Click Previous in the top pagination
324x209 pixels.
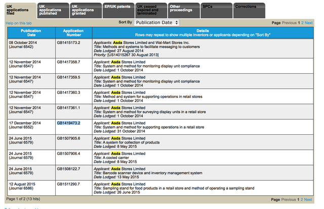289,23
